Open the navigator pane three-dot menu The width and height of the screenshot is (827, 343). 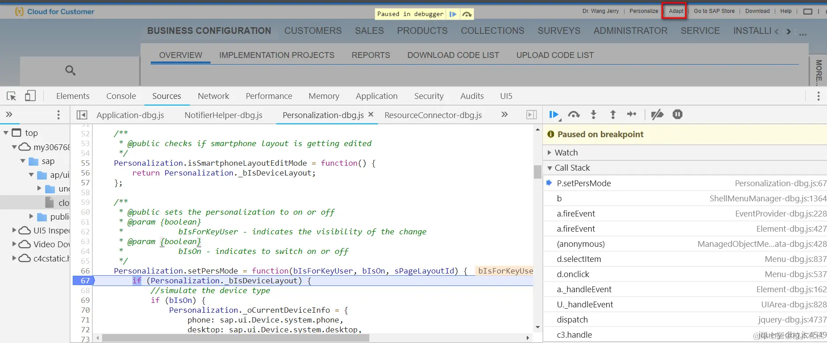[58, 115]
